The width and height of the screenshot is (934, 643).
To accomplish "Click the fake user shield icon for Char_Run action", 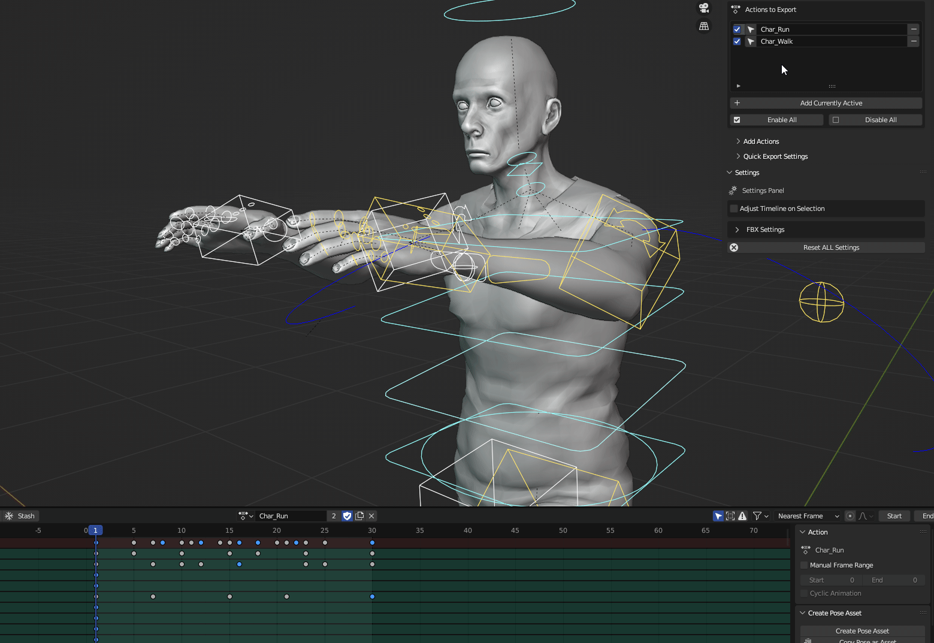I will [347, 516].
